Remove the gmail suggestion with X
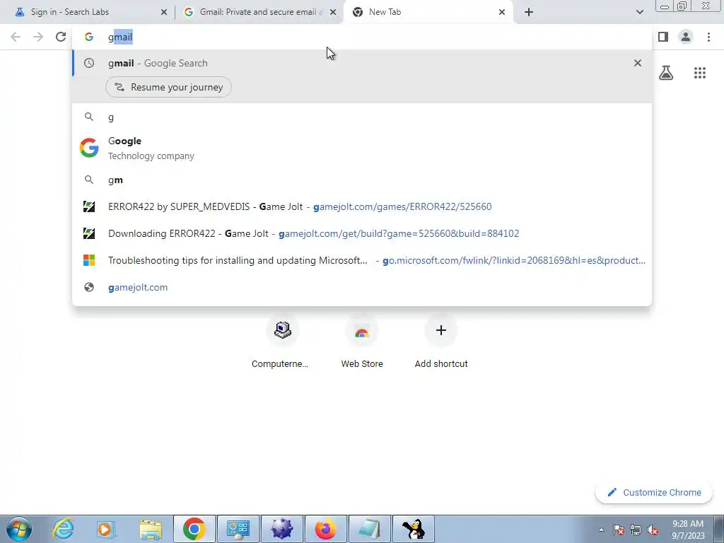Viewport: 724px width, 543px height. [x=638, y=63]
